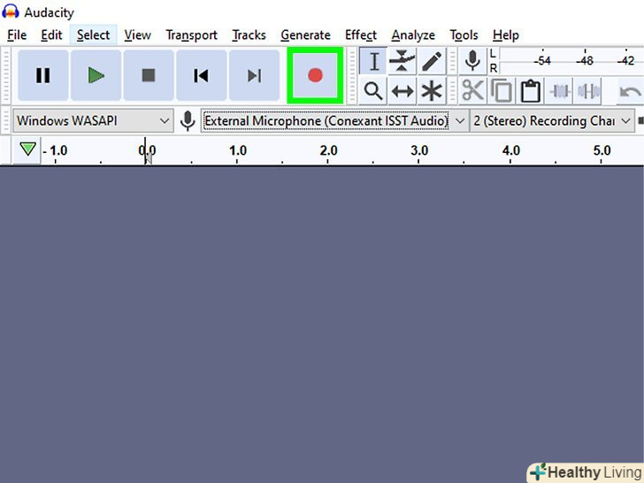Click the 2.0 mark on the timeline ruler
Viewport: 644px width, 483px height.
pos(328,150)
